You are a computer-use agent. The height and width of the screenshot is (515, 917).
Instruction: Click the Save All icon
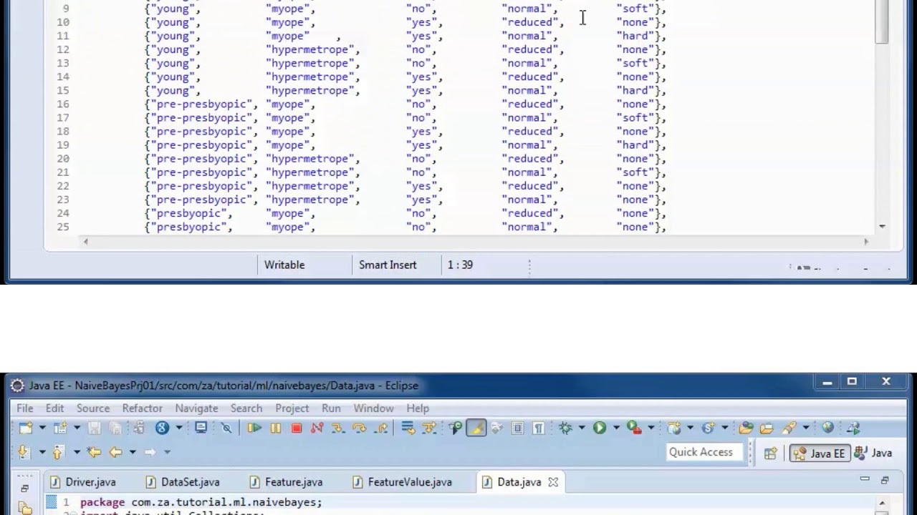(115, 428)
